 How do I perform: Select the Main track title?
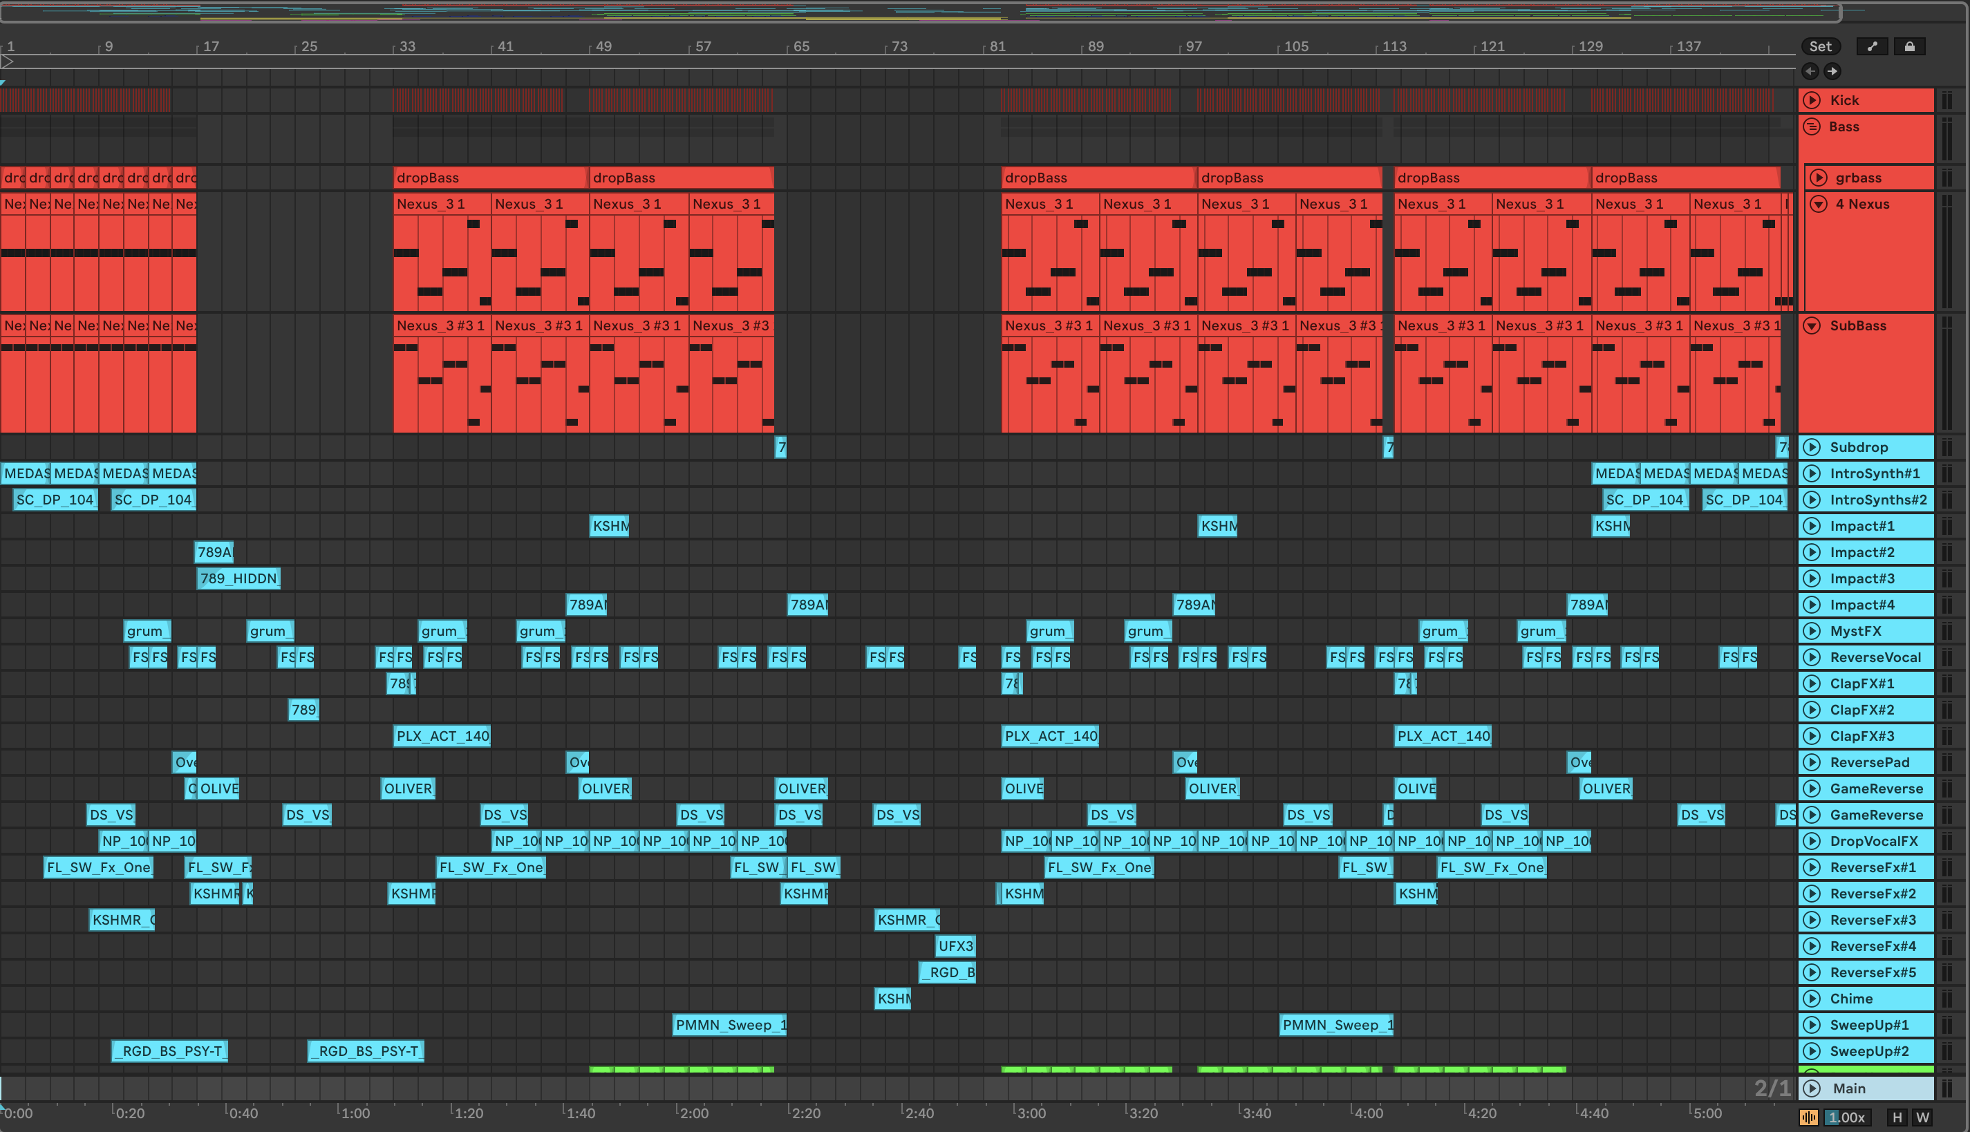coord(1849,1088)
